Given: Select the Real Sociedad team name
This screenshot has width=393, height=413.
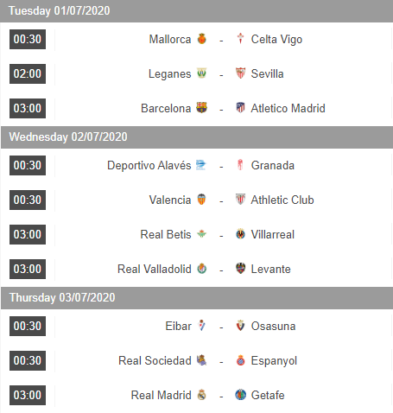Looking at the screenshot, I should [155, 360].
